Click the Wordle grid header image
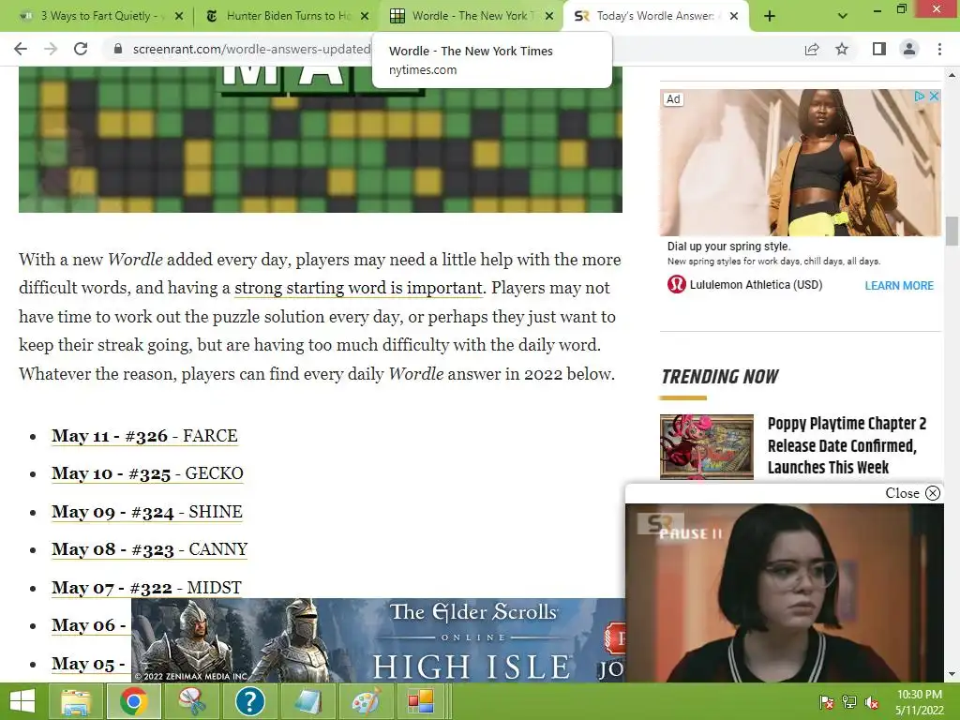Viewport: 960px width, 720px height. click(321, 140)
